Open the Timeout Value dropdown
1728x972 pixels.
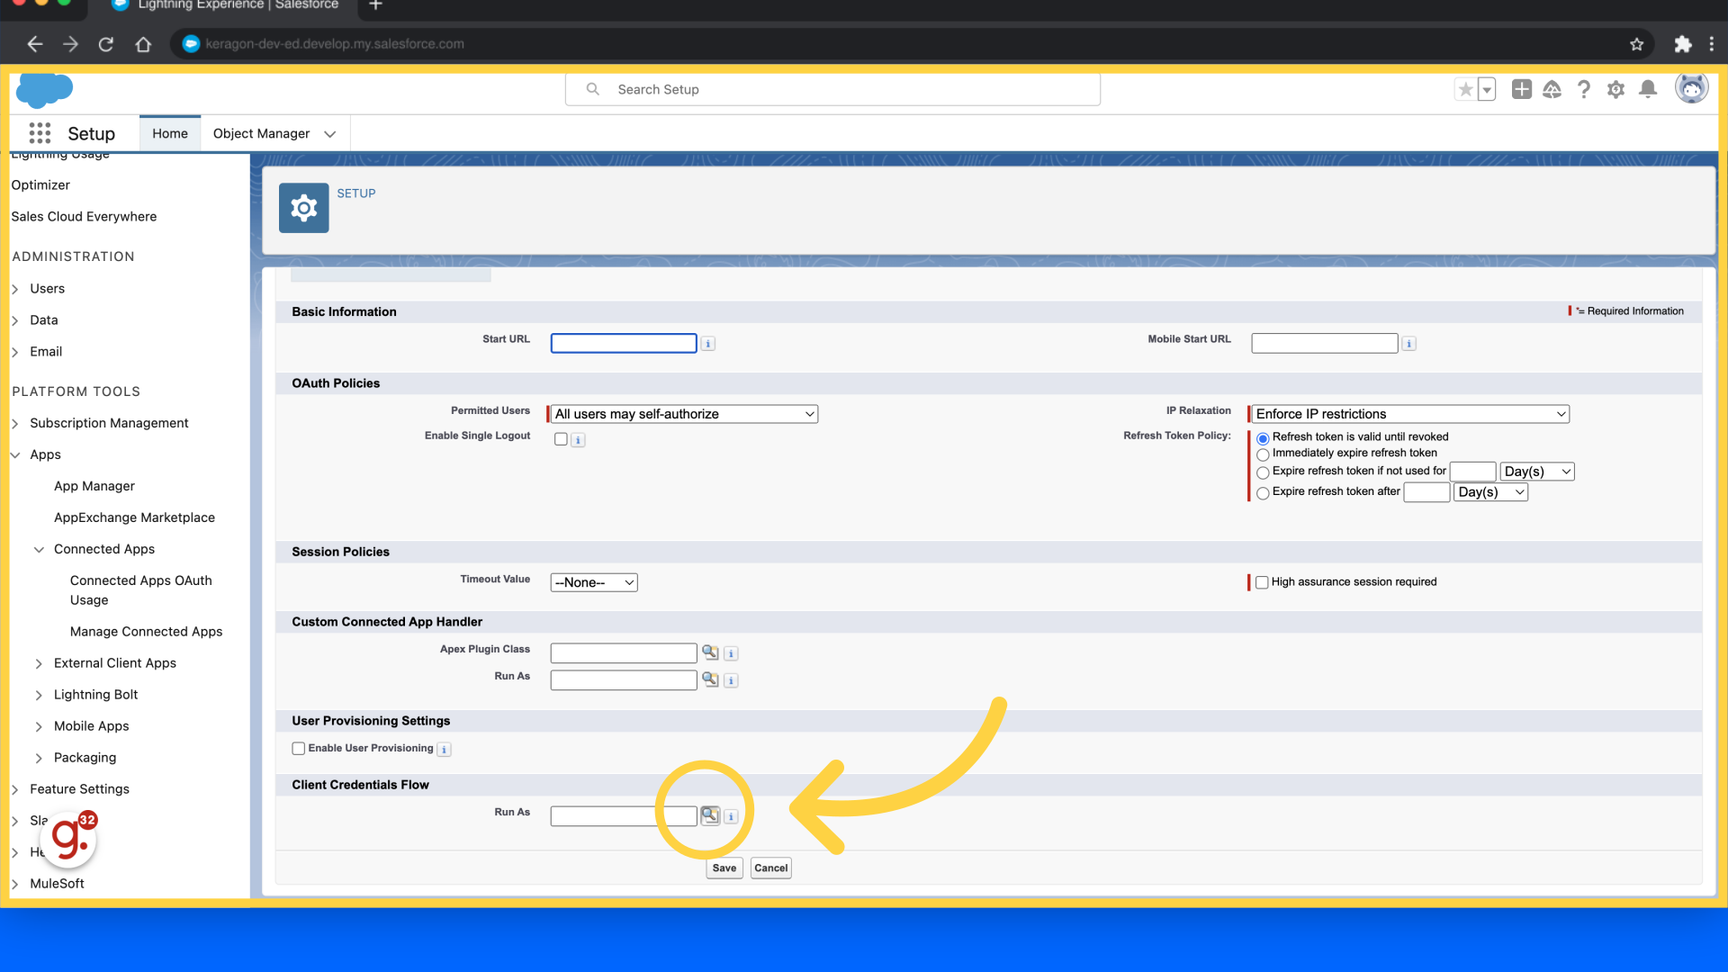594,583
